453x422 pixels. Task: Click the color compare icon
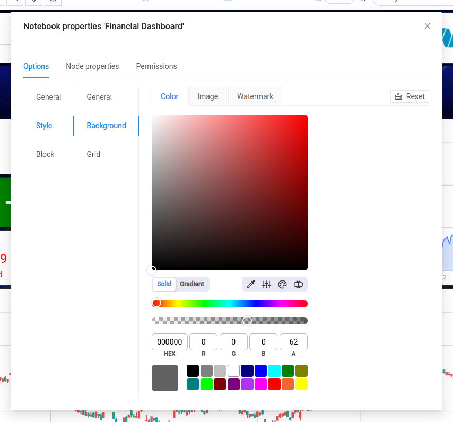coord(298,284)
